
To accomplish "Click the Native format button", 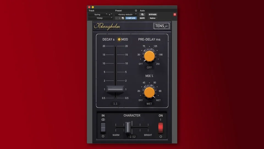I will tap(153, 18).
